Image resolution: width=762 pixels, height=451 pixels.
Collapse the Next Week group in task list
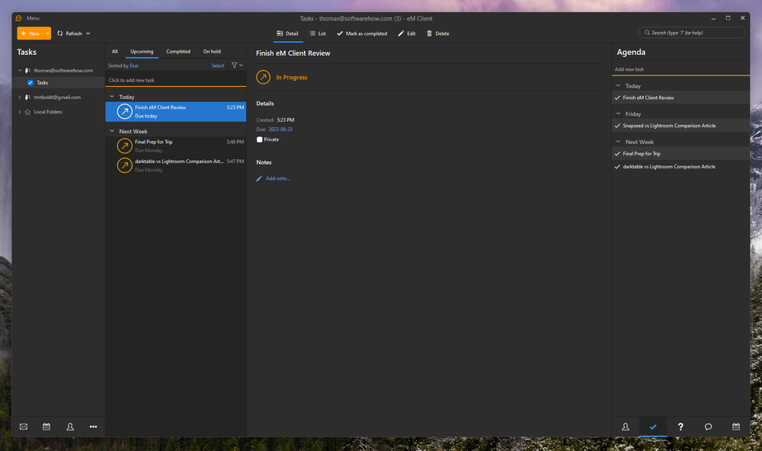(x=112, y=131)
